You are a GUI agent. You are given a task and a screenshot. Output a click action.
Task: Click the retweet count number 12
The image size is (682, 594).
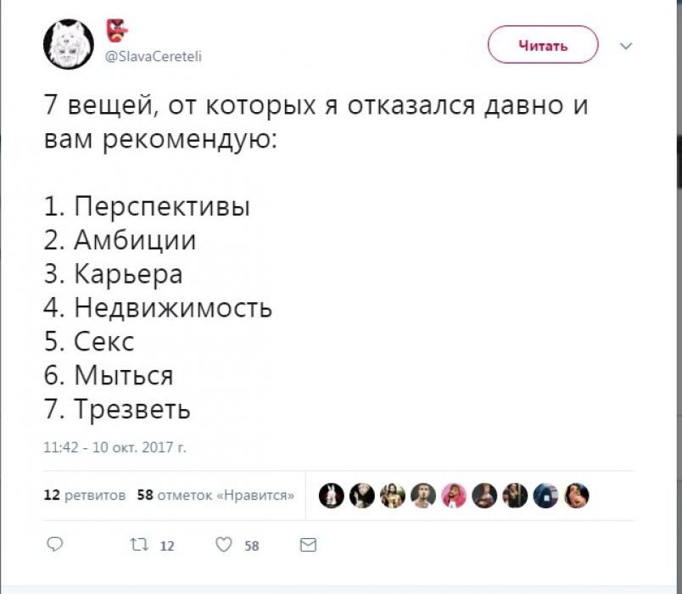click(x=167, y=546)
